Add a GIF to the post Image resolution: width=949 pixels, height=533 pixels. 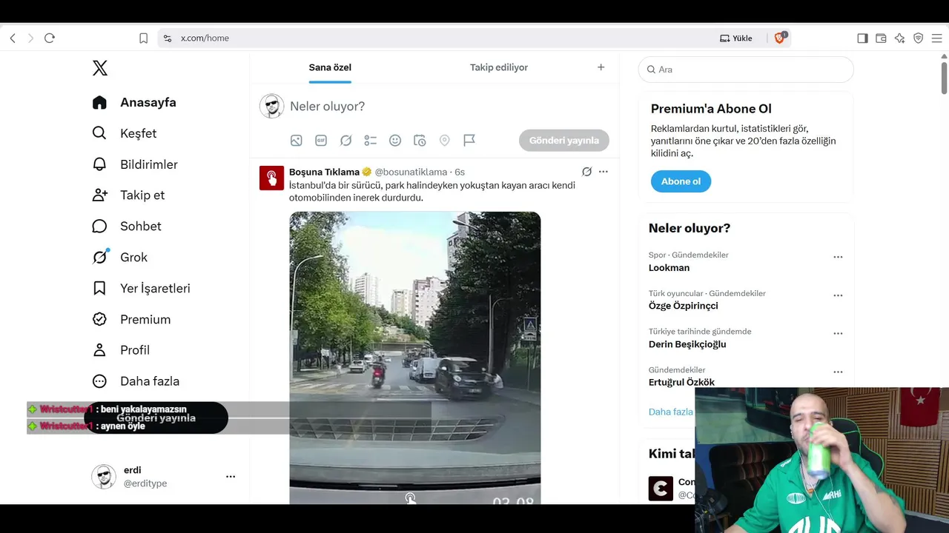(x=321, y=141)
